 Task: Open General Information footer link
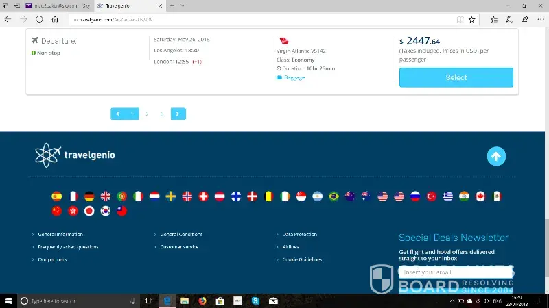60,234
